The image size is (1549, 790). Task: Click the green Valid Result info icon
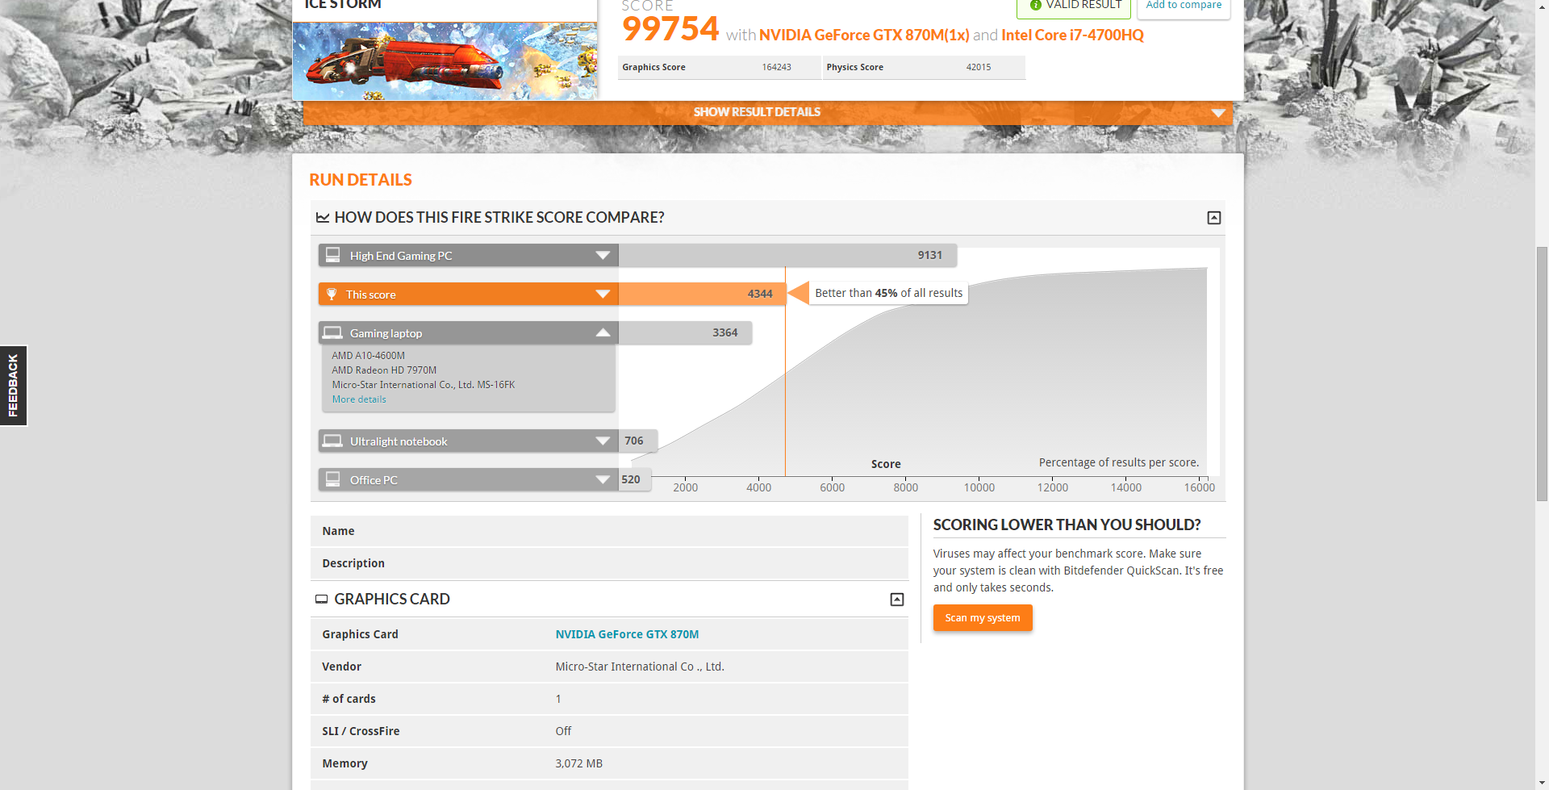1035,5
